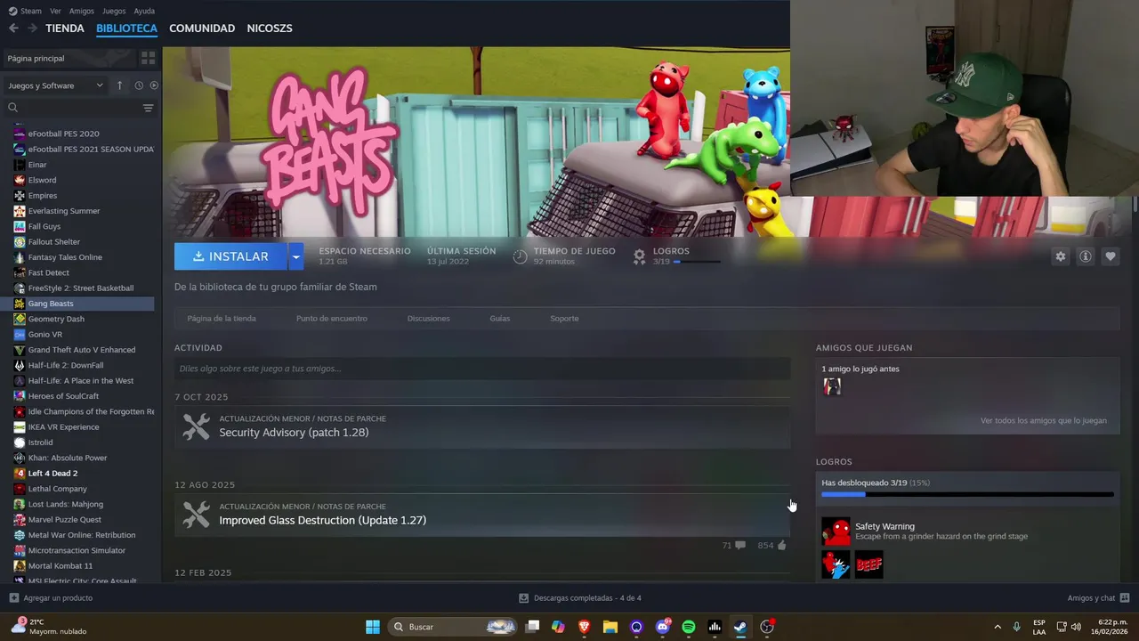
Task: Click the library search field
Action: (71, 108)
